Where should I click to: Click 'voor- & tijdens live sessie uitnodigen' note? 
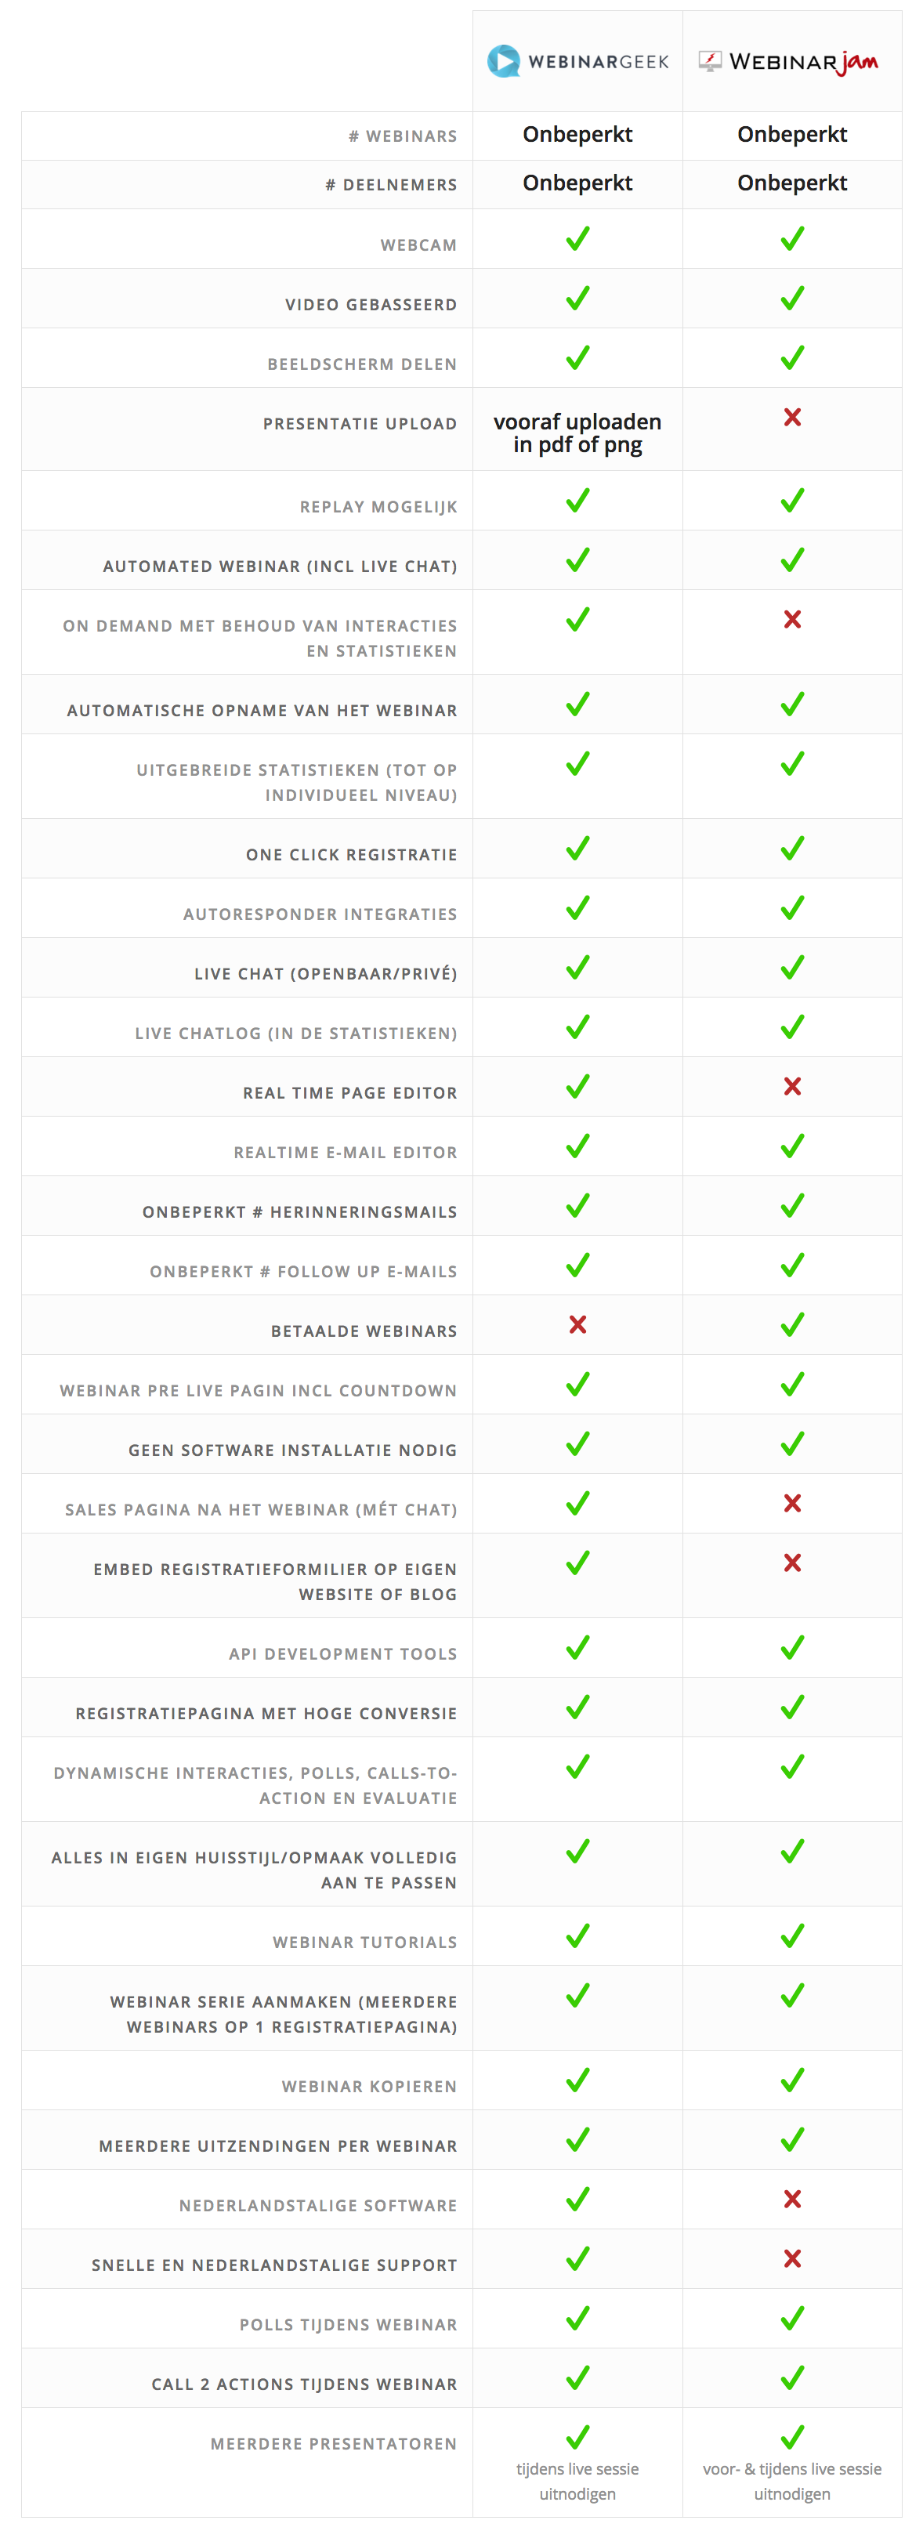click(791, 2481)
